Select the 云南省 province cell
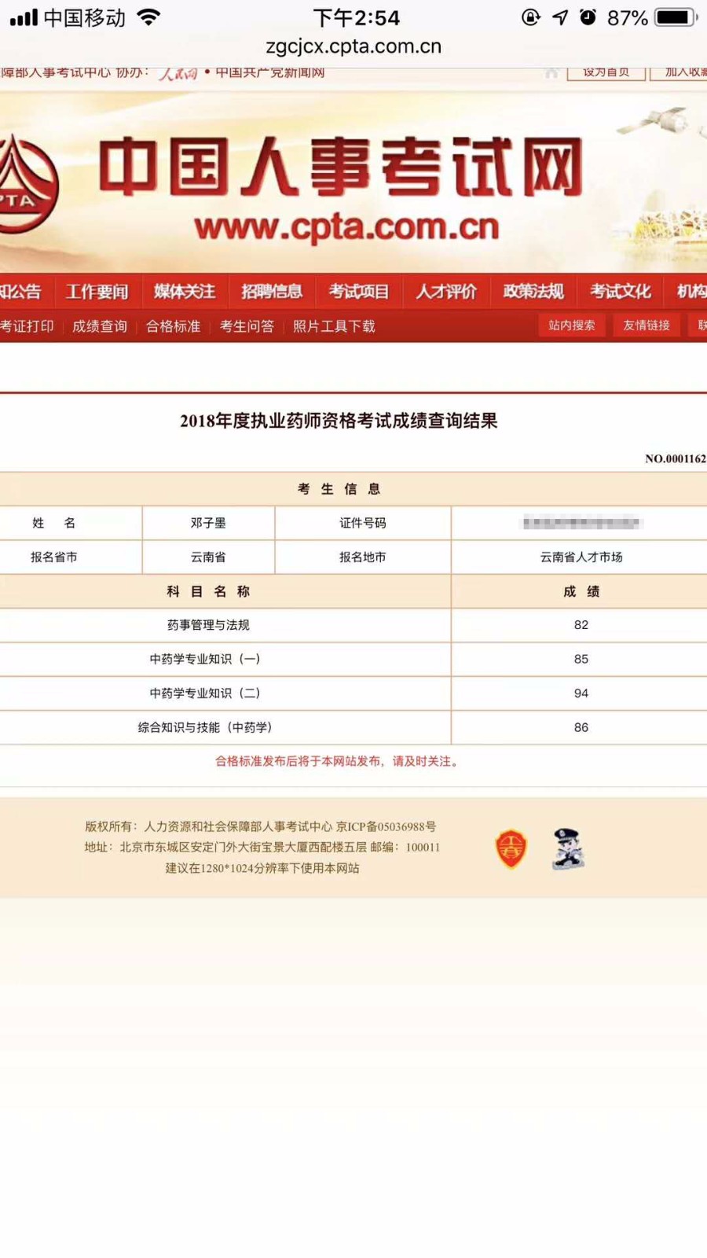The image size is (707, 1258). point(208,557)
